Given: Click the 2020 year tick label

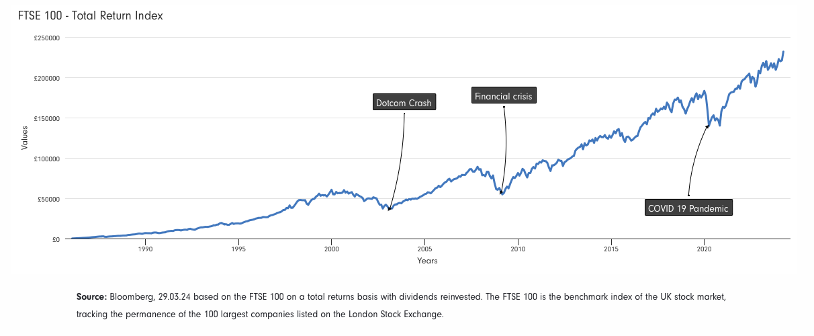Looking at the screenshot, I should tap(704, 249).
